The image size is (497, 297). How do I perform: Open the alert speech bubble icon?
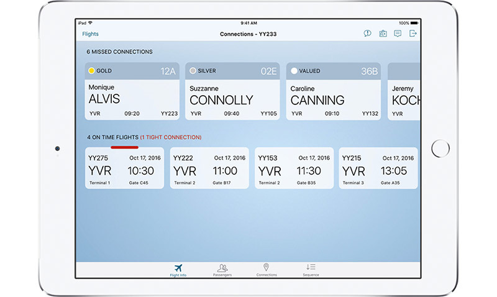(367, 34)
